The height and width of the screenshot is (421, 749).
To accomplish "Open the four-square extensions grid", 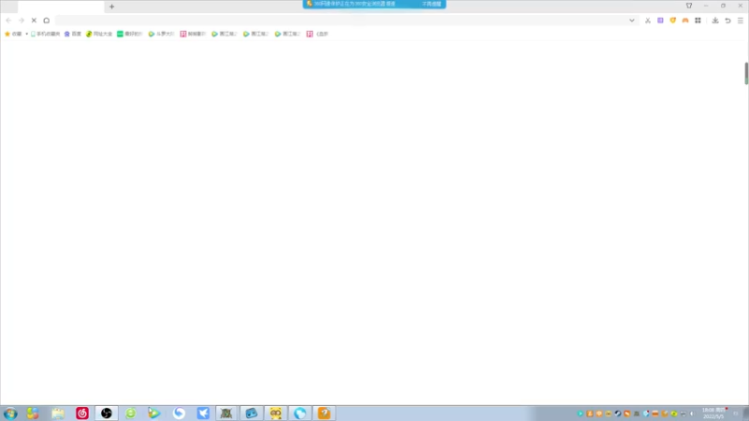I will 698,21.
